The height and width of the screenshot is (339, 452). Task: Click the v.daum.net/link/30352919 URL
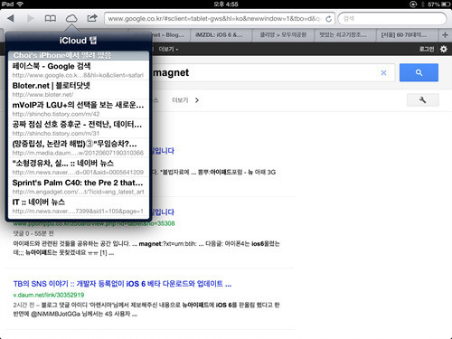click(x=49, y=295)
